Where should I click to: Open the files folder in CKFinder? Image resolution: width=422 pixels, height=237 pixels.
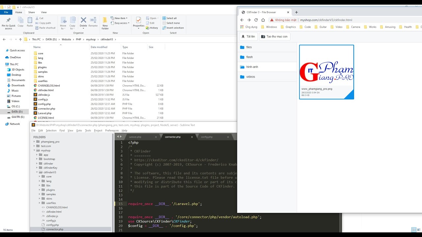coord(248,47)
